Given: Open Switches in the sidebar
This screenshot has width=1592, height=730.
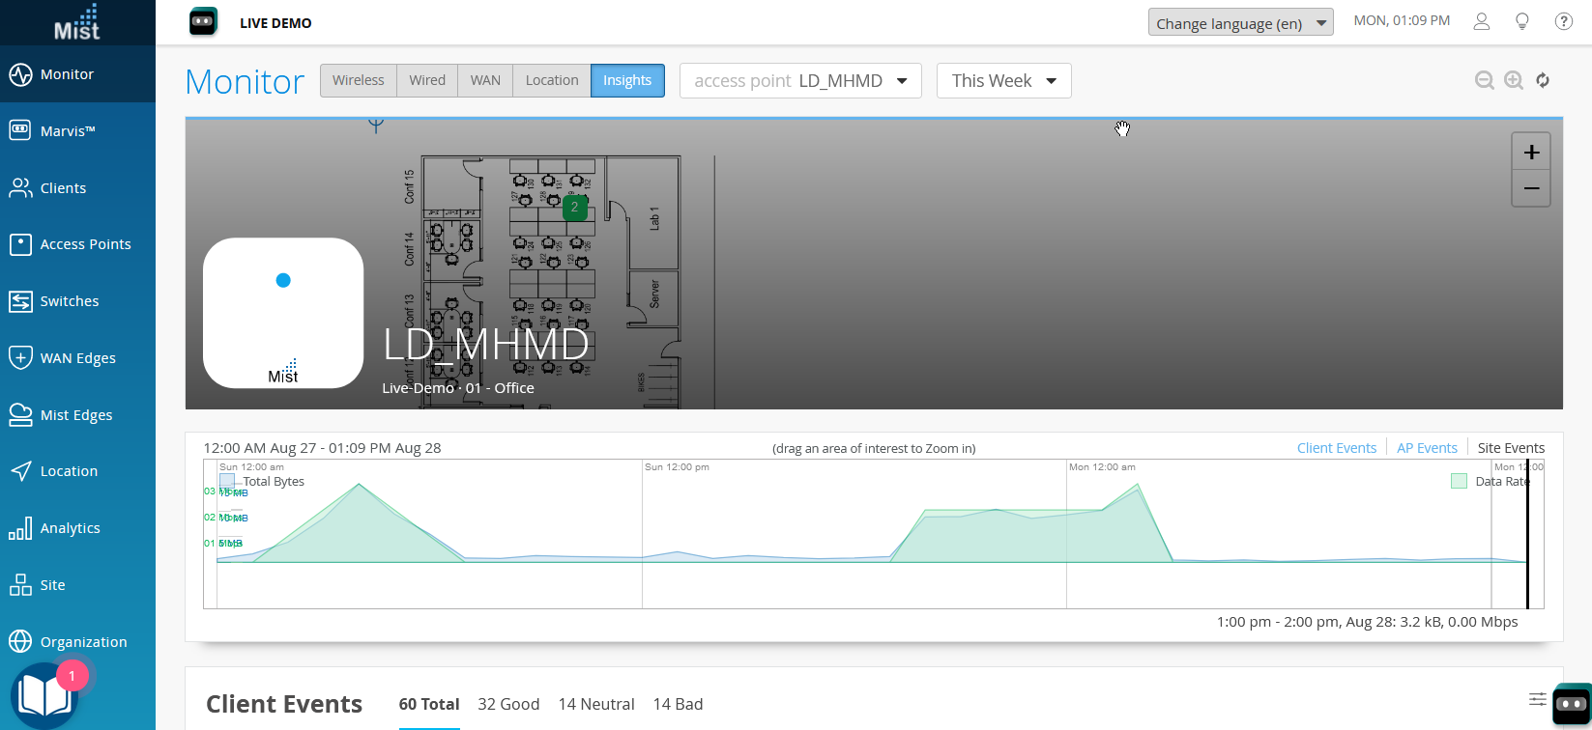Looking at the screenshot, I should pyautogui.click(x=77, y=301).
